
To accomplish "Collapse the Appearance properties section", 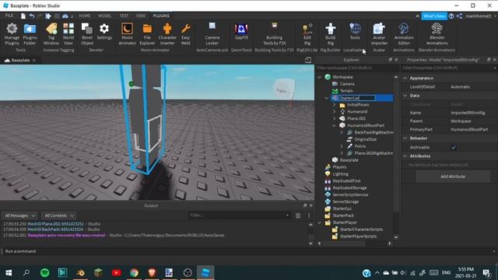I will (405, 78).
